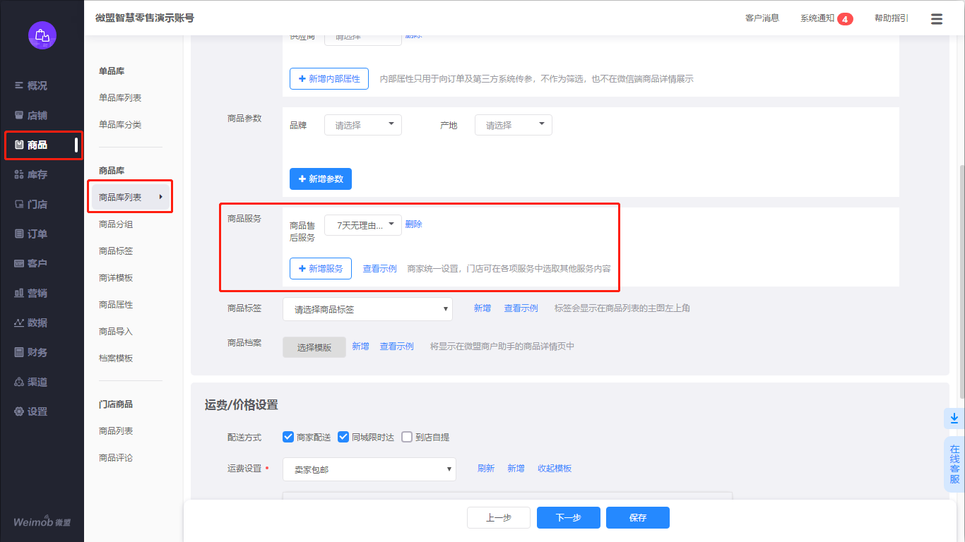Screen dimensions: 965x542
Task: Open 概况 overview in sidebar
Action: (x=31, y=85)
